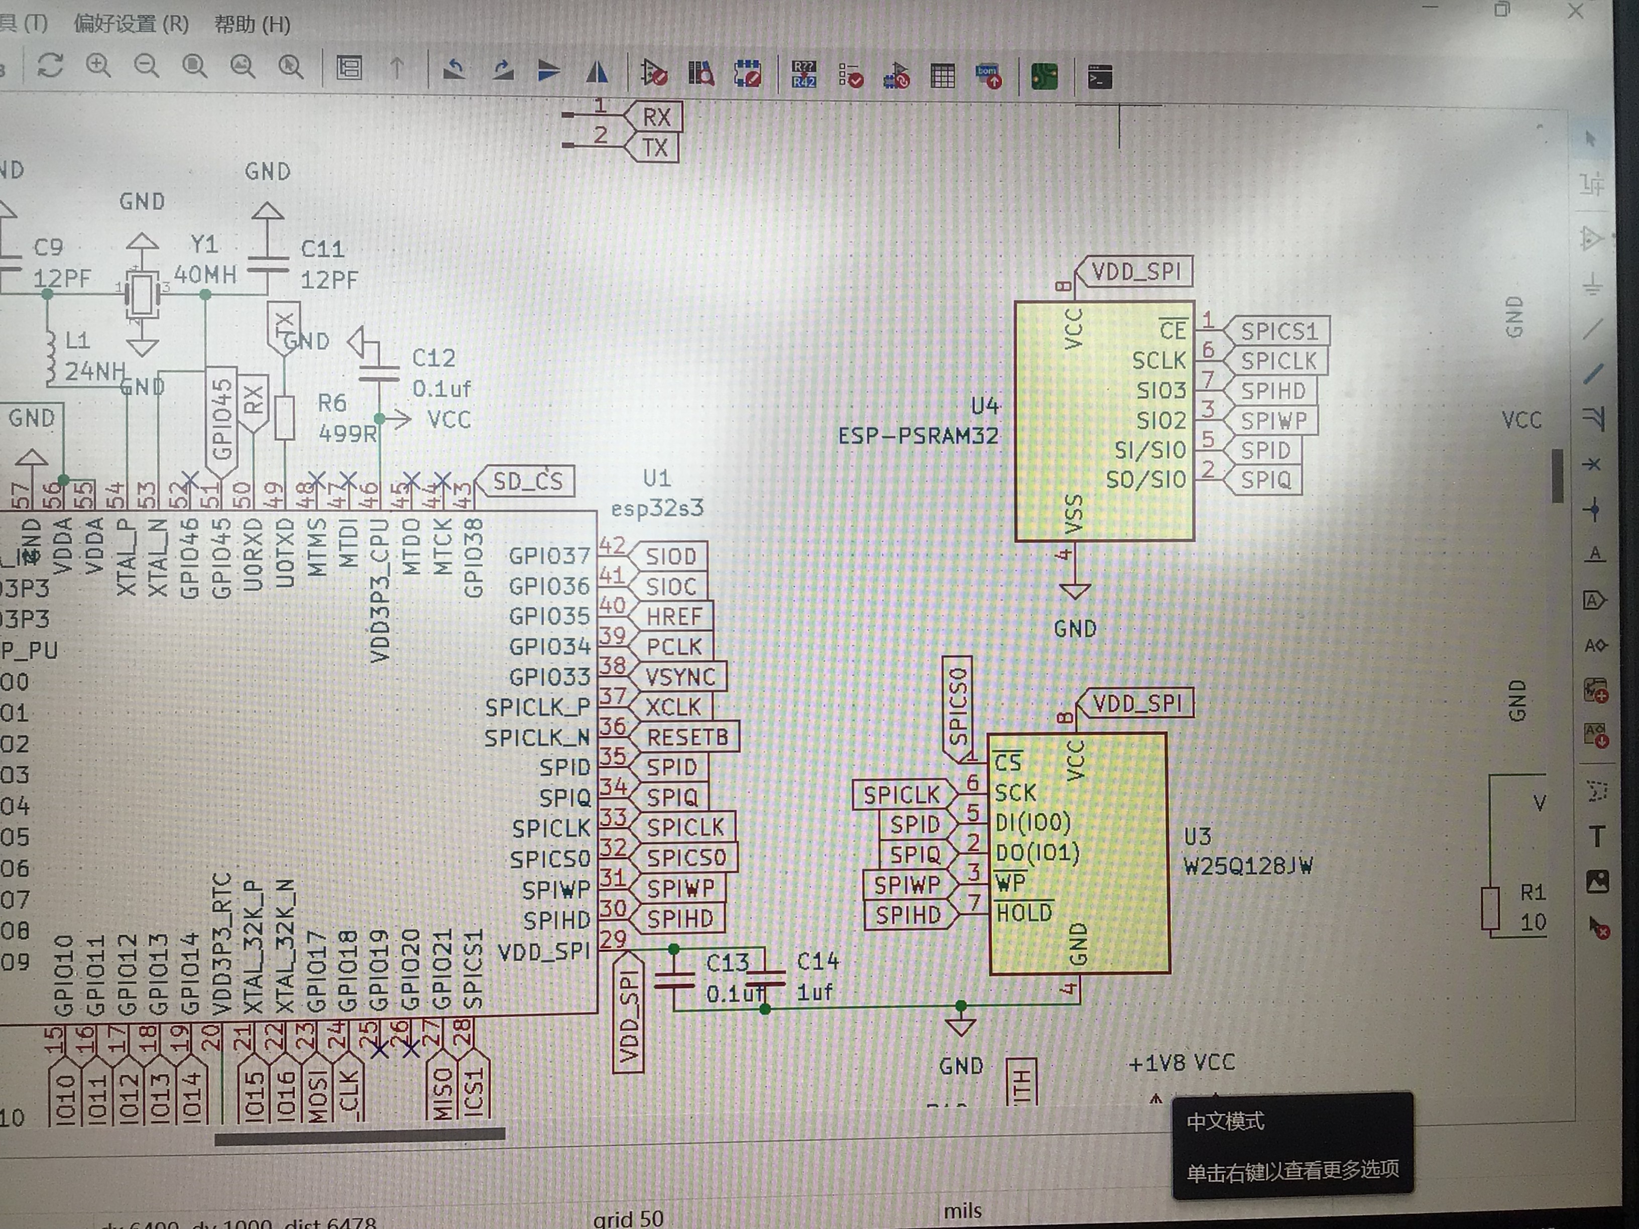Click the L1 24NH inductor symbol
1639x1229 pixels.
point(50,357)
